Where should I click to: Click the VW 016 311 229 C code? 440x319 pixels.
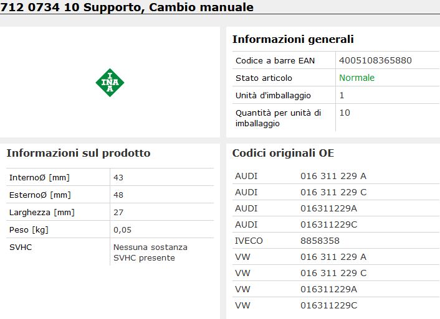pos(333,273)
